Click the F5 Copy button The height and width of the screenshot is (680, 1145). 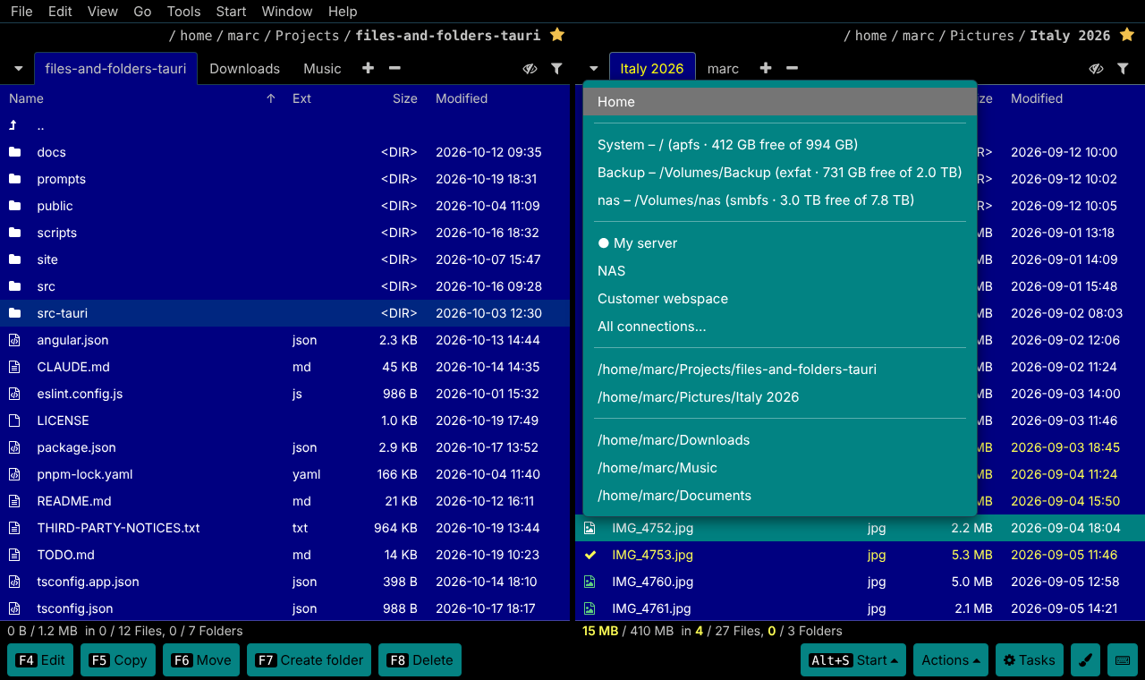(x=118, y=660)
